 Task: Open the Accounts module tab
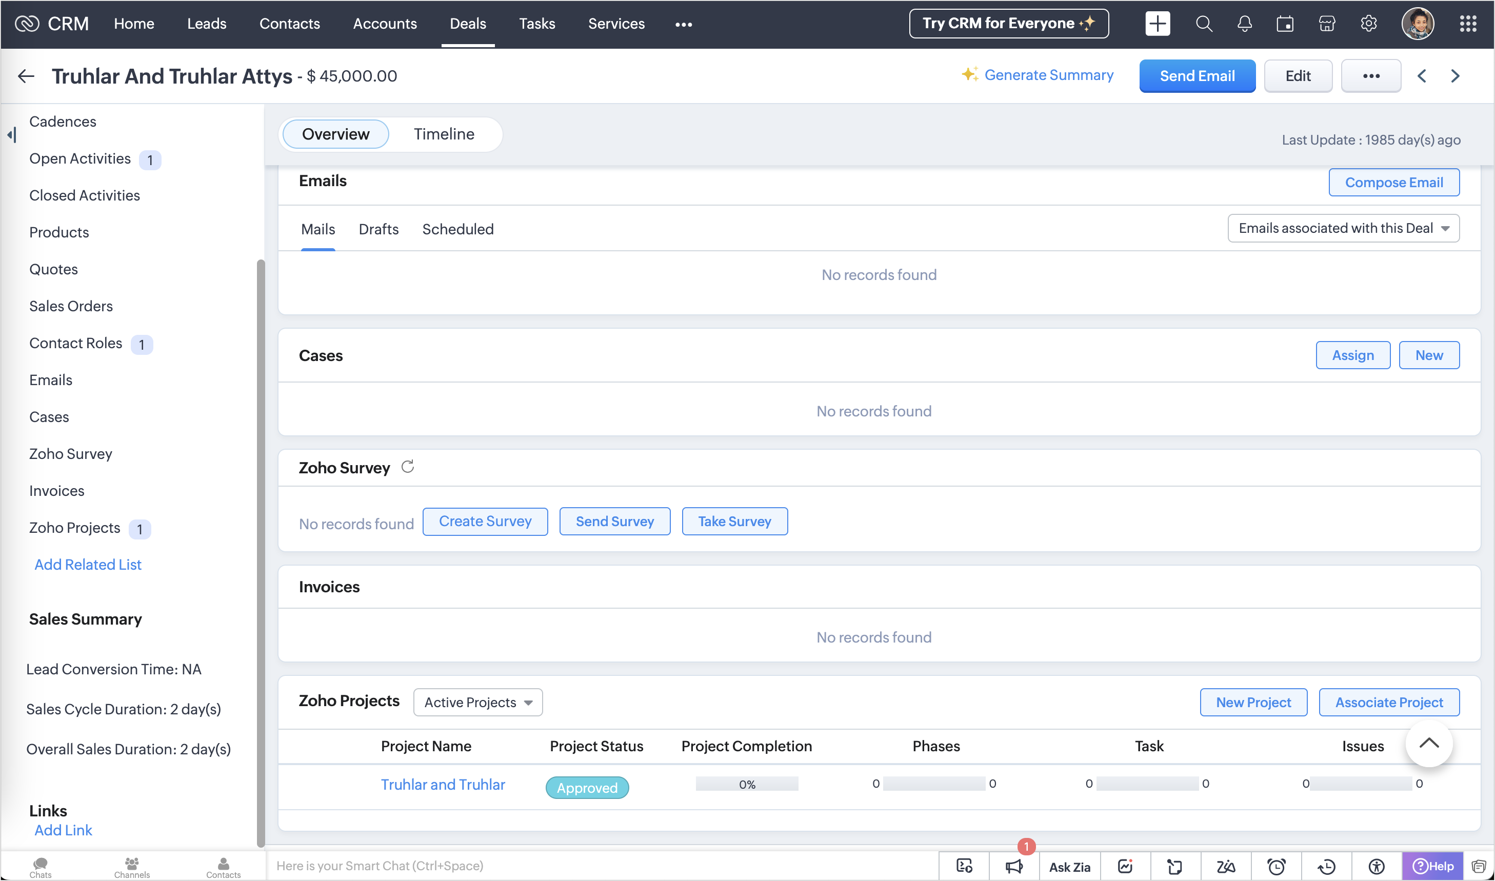coord(385,24)
